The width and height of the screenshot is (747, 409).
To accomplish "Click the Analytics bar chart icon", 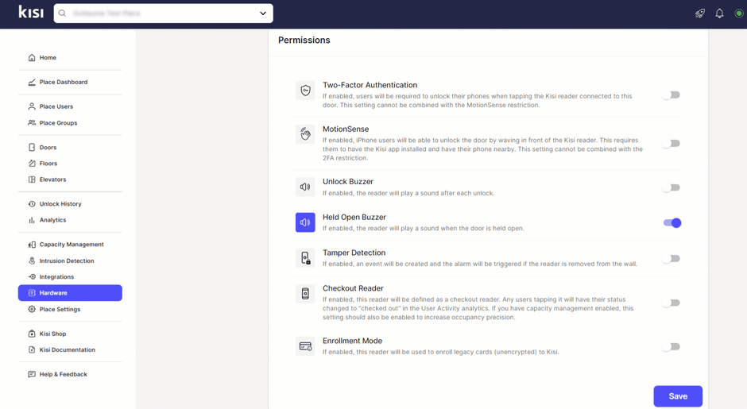I will (32, 220).
